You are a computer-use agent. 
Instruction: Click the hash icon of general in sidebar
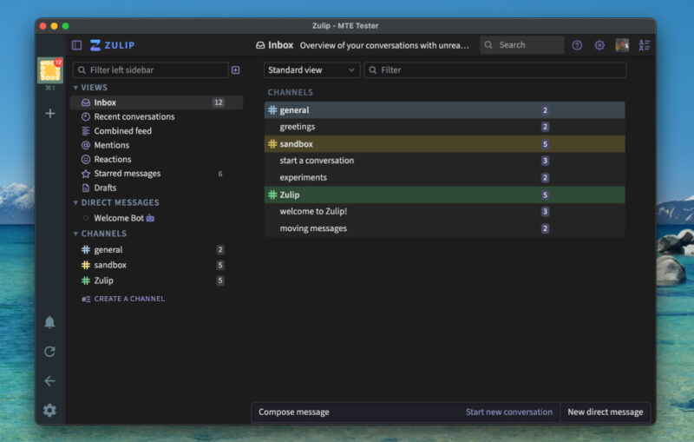[86, 250]
